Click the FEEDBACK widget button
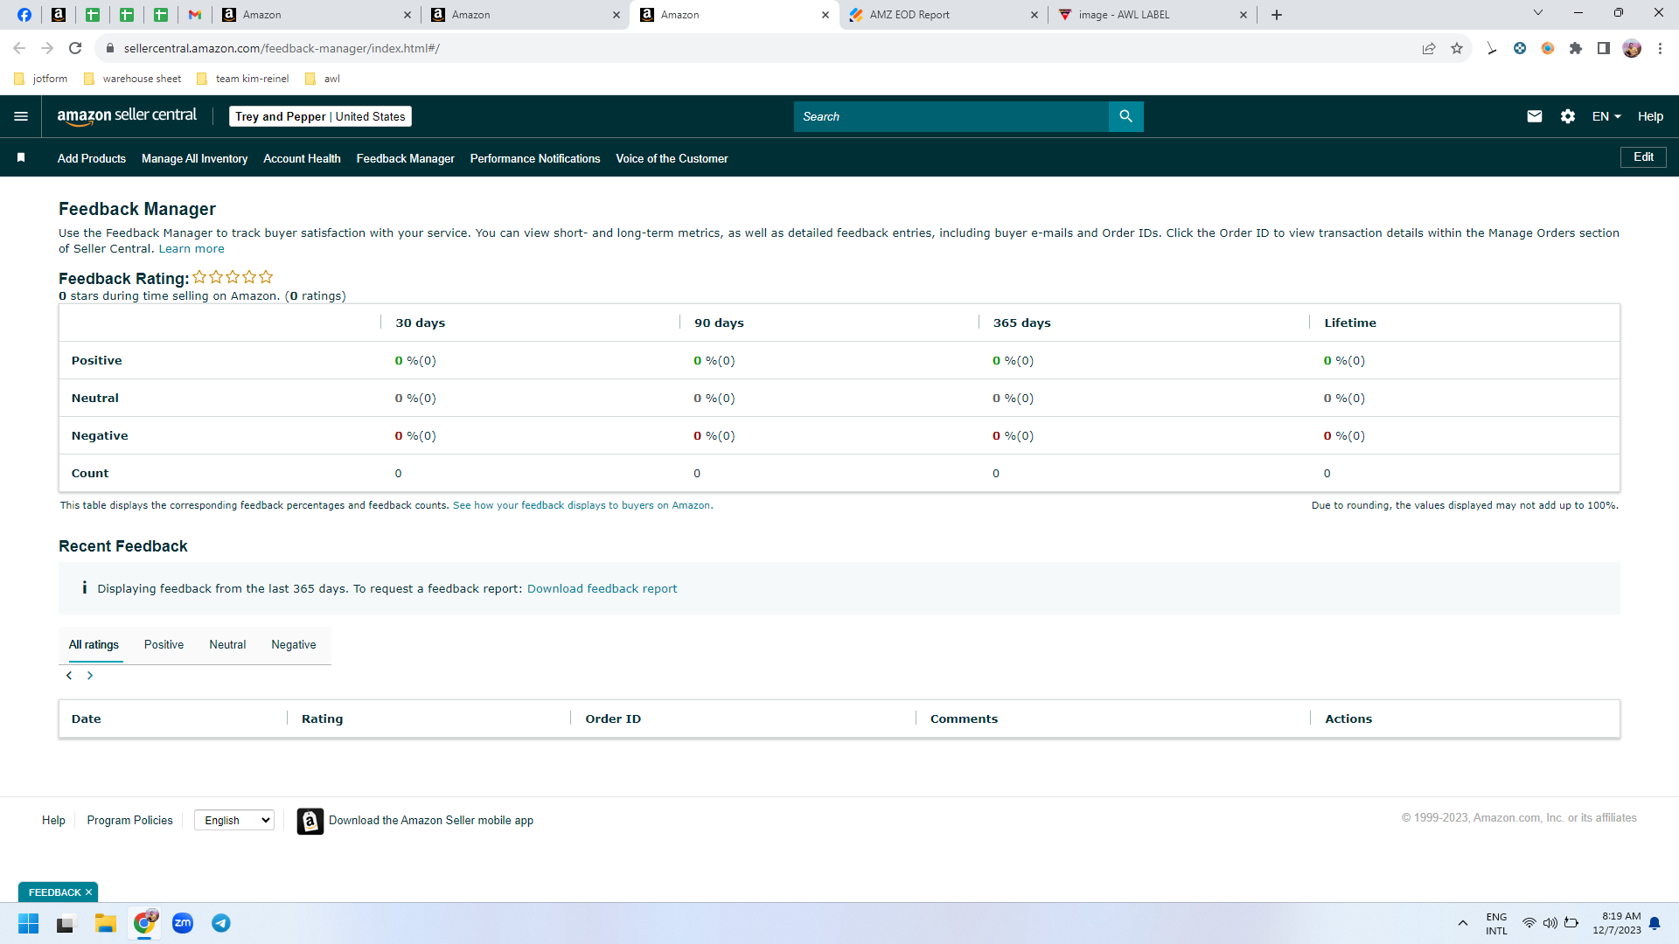Screen dimensions: 1679x944 tap(54, 892)
